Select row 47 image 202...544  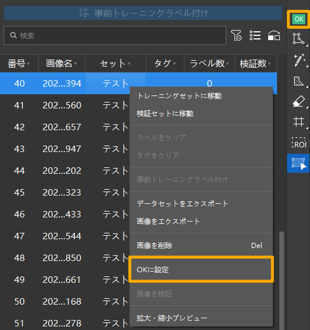62,236
